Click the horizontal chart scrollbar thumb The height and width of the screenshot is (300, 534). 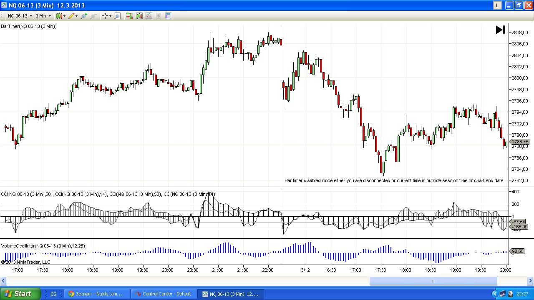(433, 281)
